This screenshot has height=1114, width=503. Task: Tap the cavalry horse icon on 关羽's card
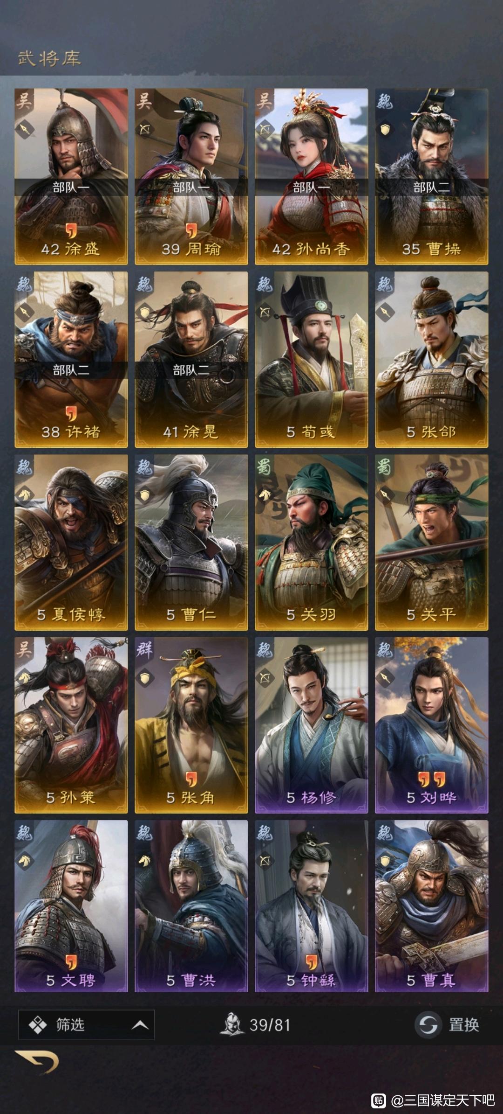click(265, 494)
